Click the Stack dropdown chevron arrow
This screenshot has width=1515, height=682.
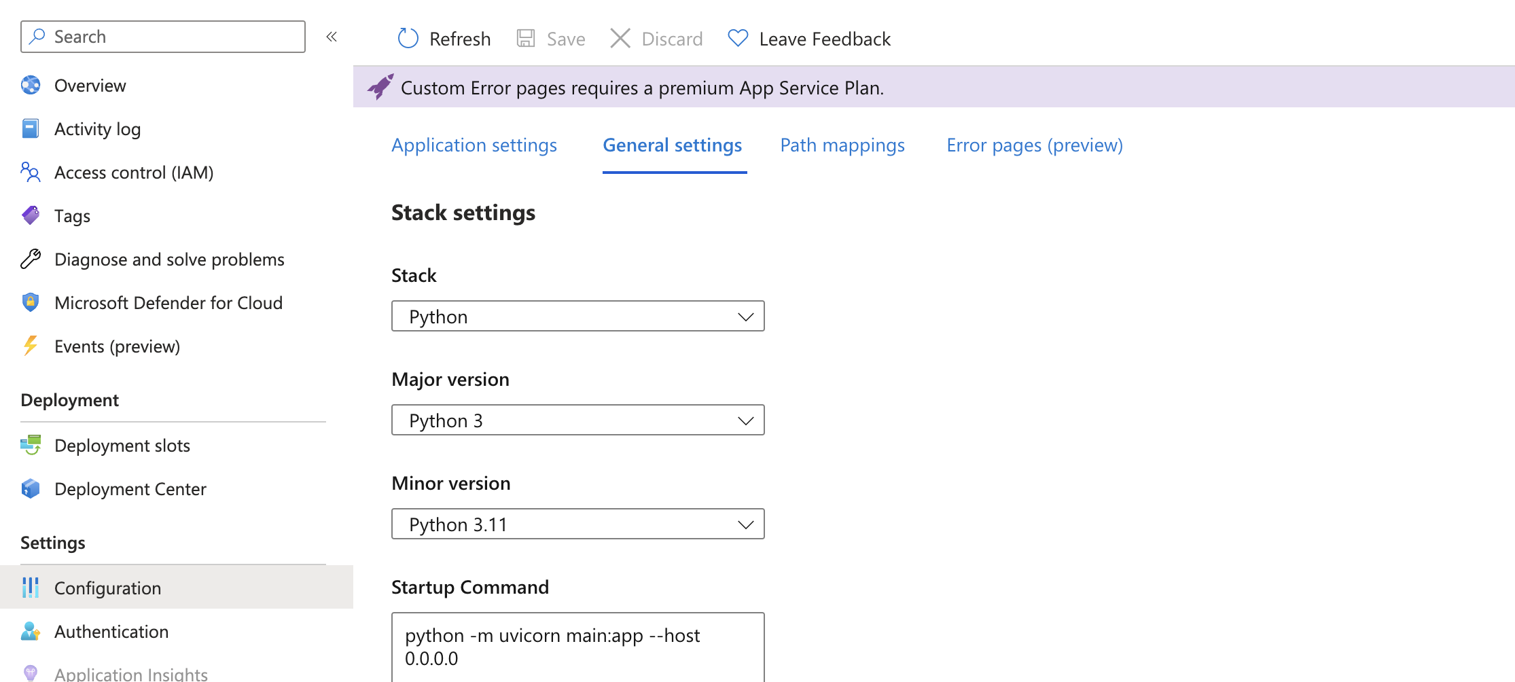tap(746, 317)
